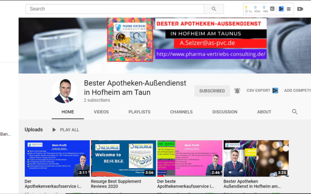Toggle the notification bell for this channel
This screenshot has height=194, width=311.
[x=237, y=91]
